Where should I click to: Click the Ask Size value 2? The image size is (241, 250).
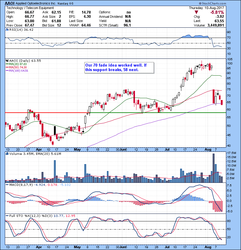(x=60, y=17)
